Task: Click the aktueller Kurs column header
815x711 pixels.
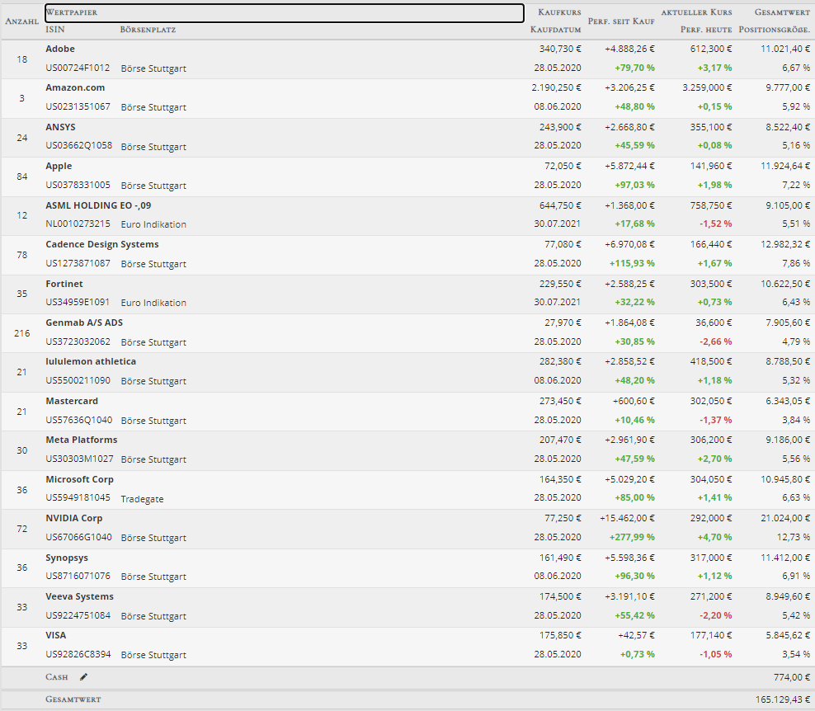Action: [696, 12]
